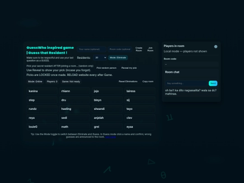Eliminate resident sij
The height and width of the screenshot is (183, 244).
140,100
